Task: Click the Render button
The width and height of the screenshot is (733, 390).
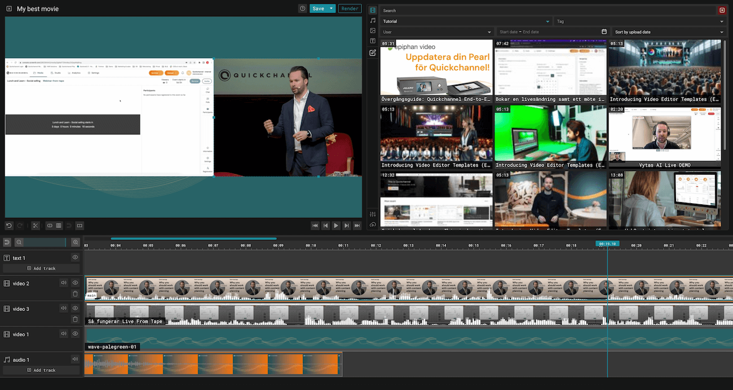Action: pyautogui.click(x=350, y=8)
